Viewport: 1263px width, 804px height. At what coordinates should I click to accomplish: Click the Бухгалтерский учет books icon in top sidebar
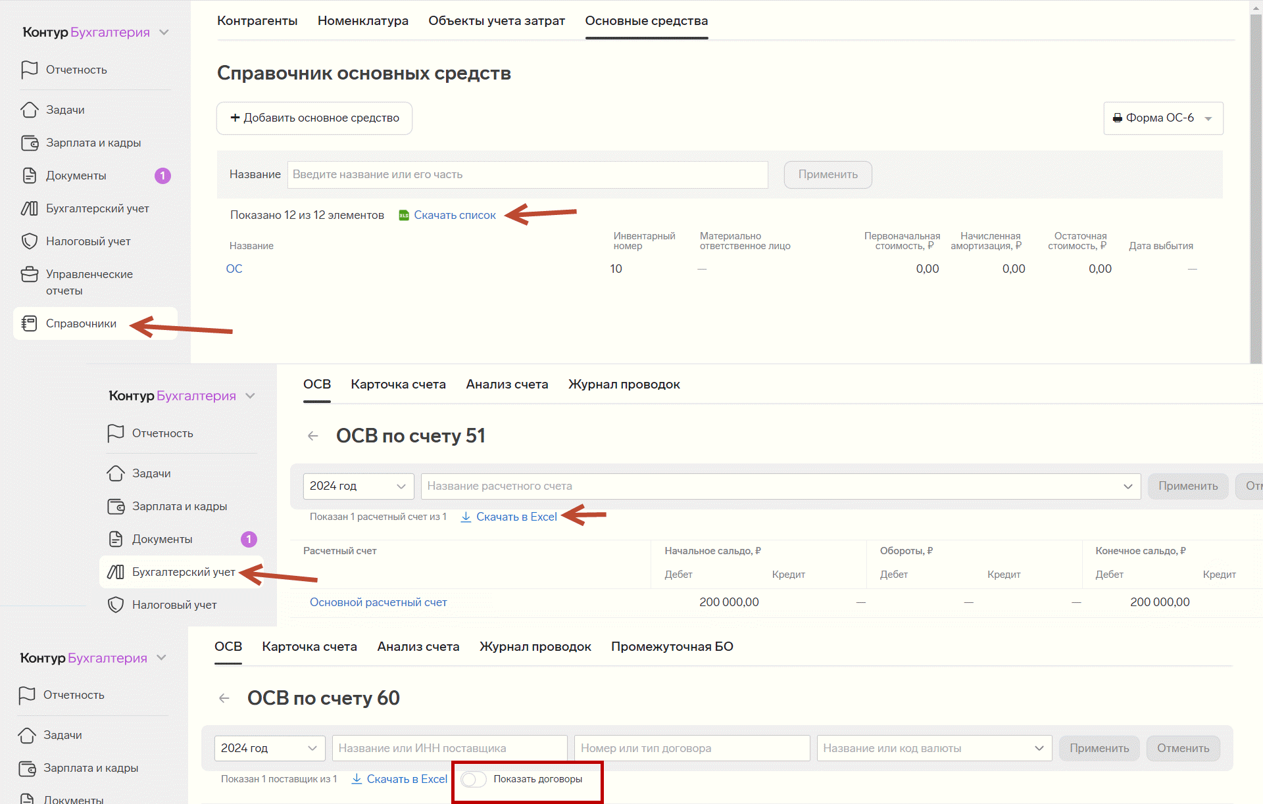point(30,208)
